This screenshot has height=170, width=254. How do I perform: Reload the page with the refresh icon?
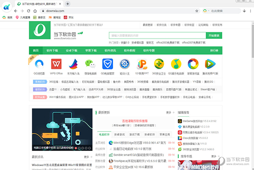[28, 11]
